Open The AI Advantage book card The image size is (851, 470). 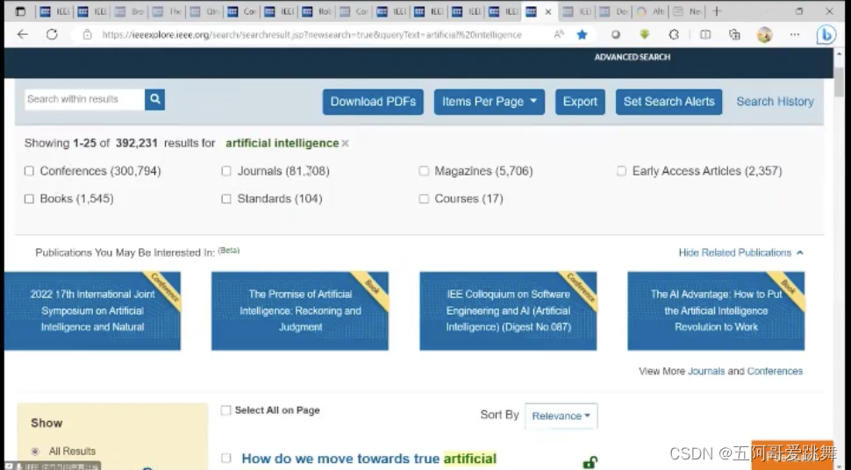[x=716, y=311]
